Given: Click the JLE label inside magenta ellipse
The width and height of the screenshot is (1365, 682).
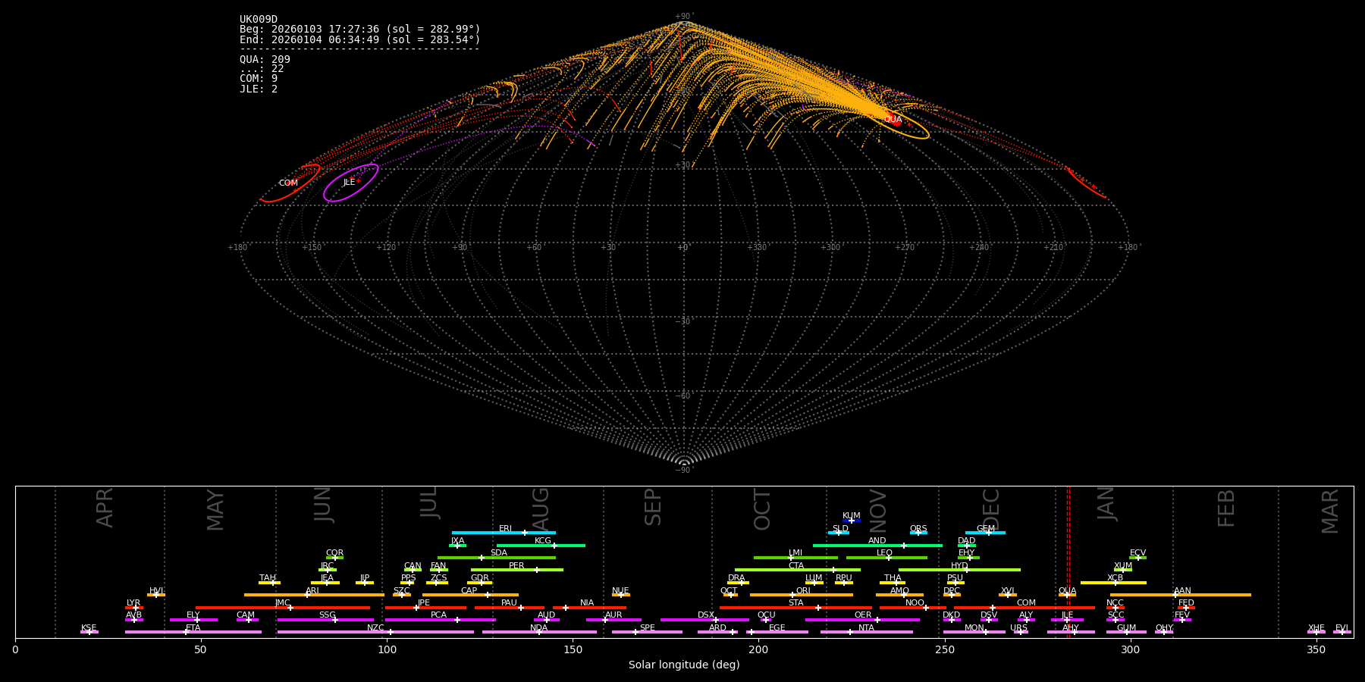Looking at the screenshot, I should pyautogui.click(x=349, y=183).
